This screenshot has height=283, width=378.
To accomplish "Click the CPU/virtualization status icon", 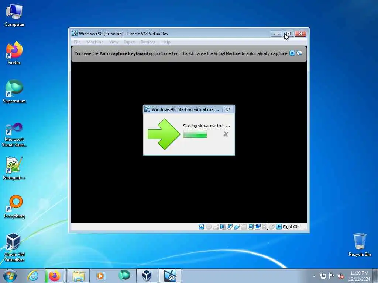I will [265, 227].
